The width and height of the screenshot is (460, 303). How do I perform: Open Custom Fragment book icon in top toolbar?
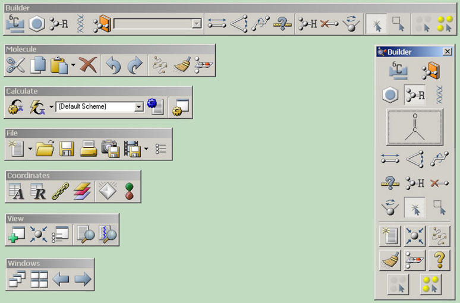tap(102, 24)
